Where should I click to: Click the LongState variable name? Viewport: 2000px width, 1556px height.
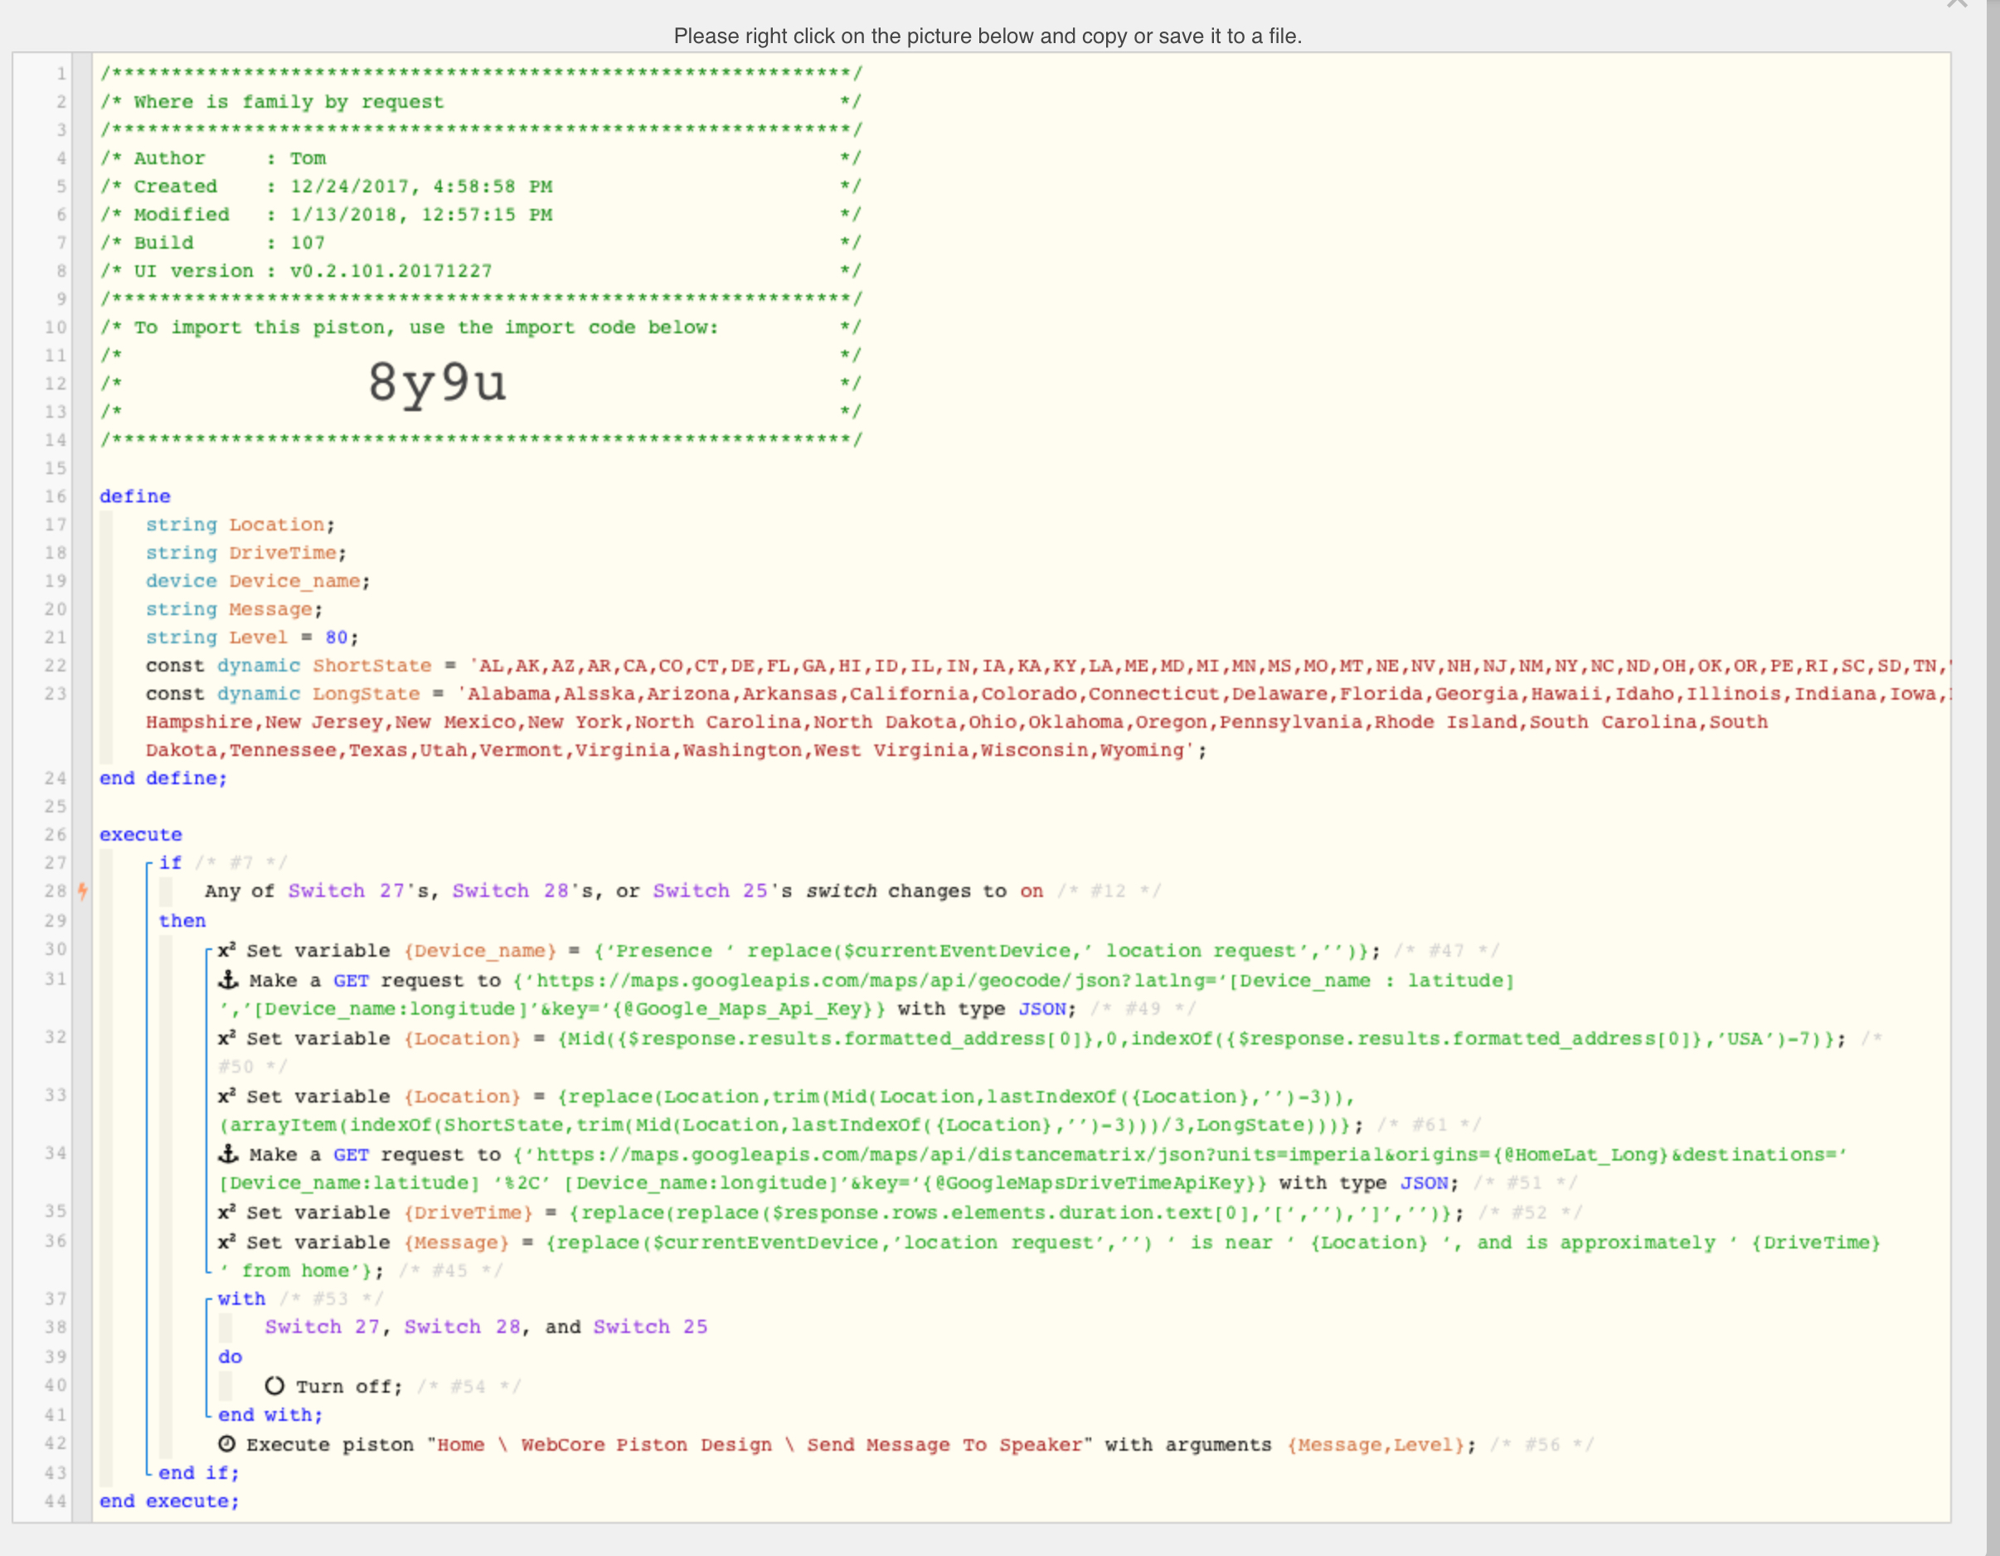366,694
